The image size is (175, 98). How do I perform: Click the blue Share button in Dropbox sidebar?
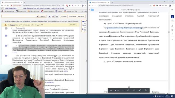173,17
